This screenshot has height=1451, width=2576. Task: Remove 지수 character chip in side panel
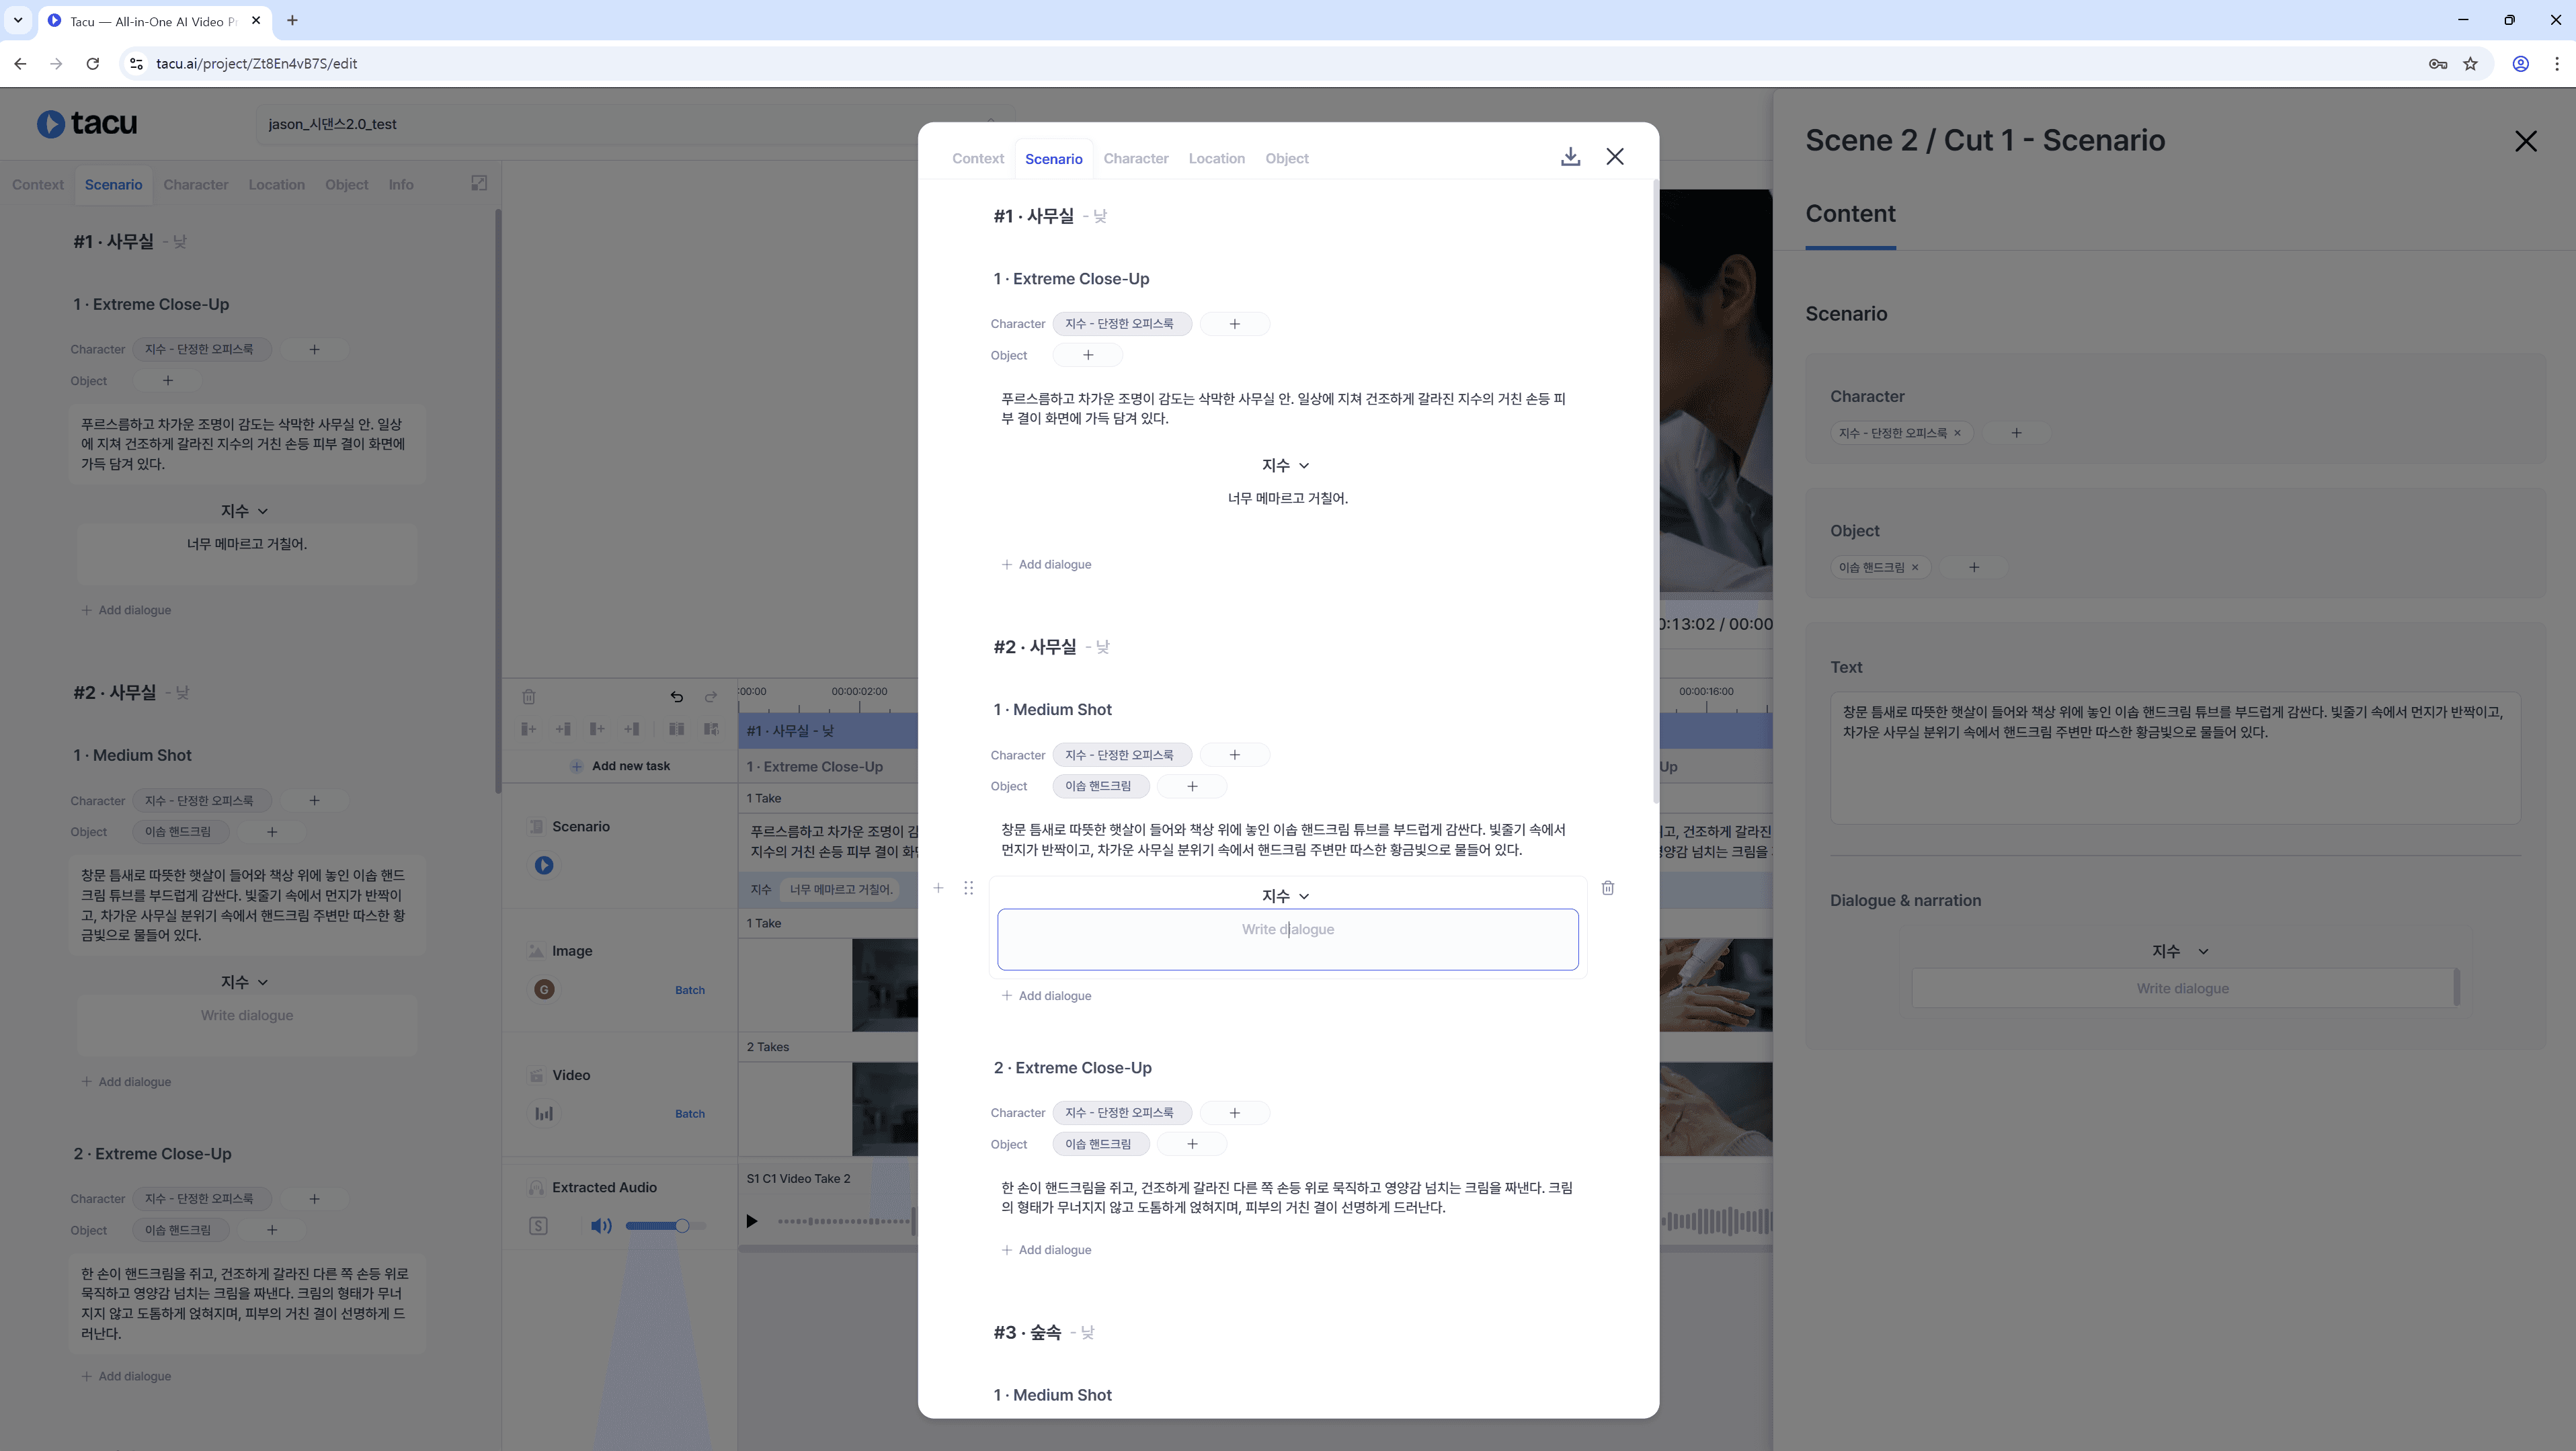tap(1957, 433)
